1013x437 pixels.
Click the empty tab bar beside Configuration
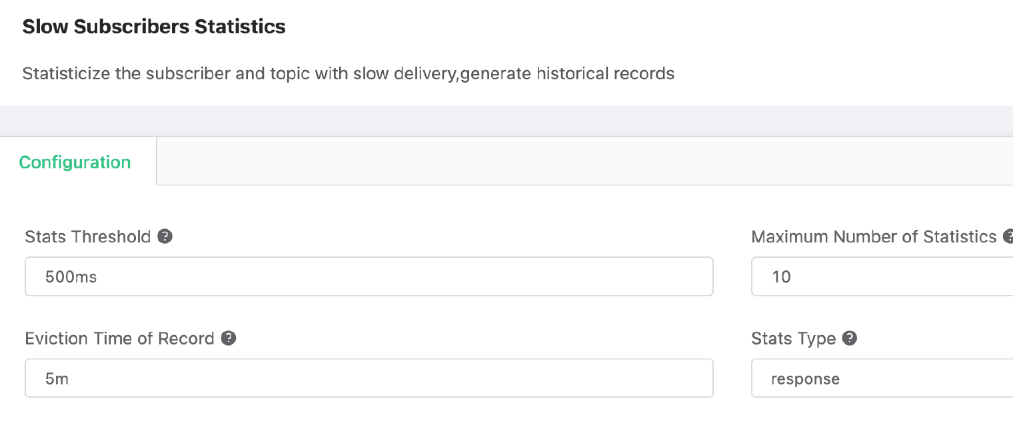tap(585, 161)
